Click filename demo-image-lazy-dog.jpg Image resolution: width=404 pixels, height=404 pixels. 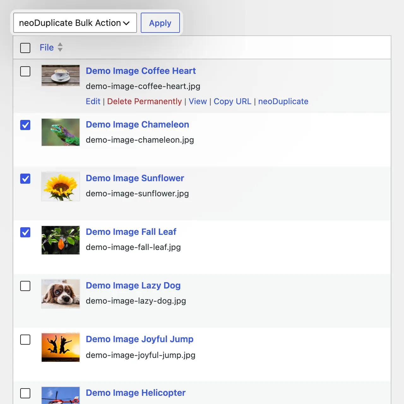pos(136,301)
